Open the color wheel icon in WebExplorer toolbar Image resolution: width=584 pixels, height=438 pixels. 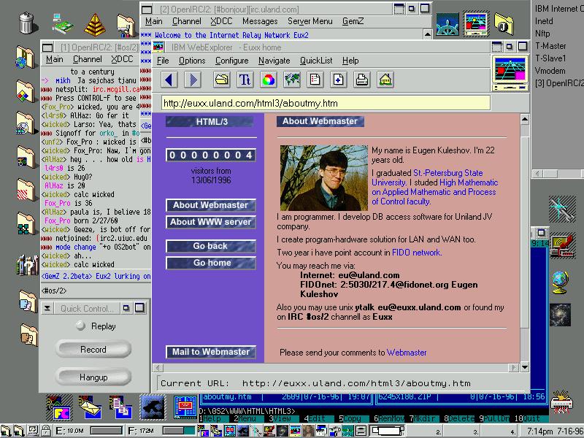pyautogui.click(x=269, y=80)
